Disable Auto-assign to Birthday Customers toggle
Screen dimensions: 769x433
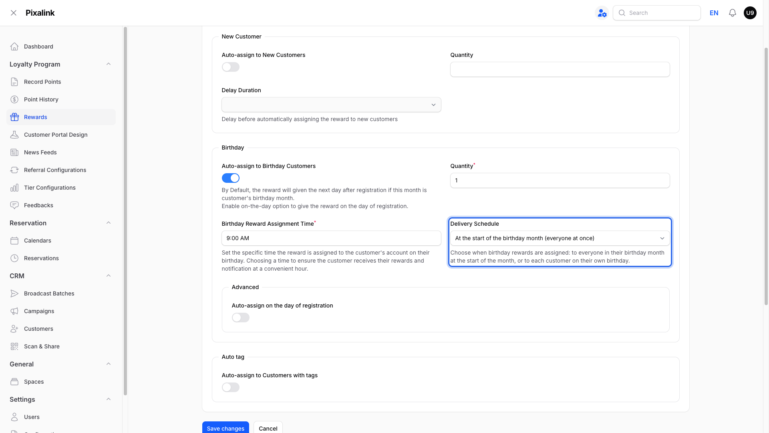tap(231, 178)
